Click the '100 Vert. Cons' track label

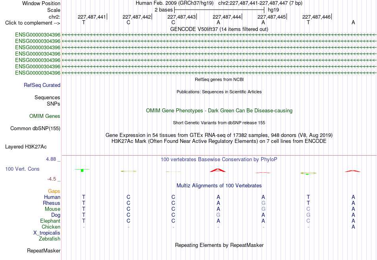pyautogui.click(x=22, y=169)
